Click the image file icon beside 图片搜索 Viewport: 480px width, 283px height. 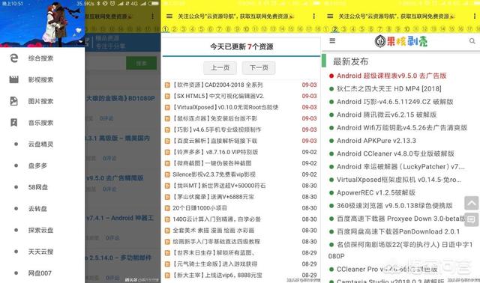13,101
